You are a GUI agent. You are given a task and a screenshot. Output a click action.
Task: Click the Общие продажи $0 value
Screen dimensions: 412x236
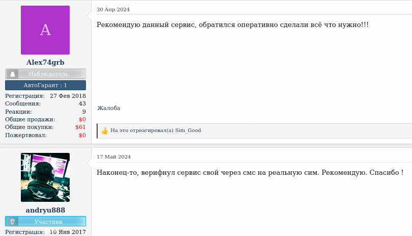82,119
